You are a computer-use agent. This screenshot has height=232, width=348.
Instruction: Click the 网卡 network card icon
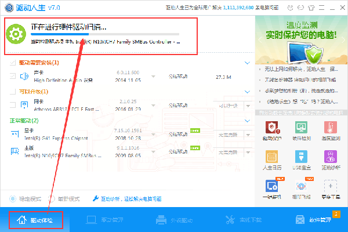(24, 105)
